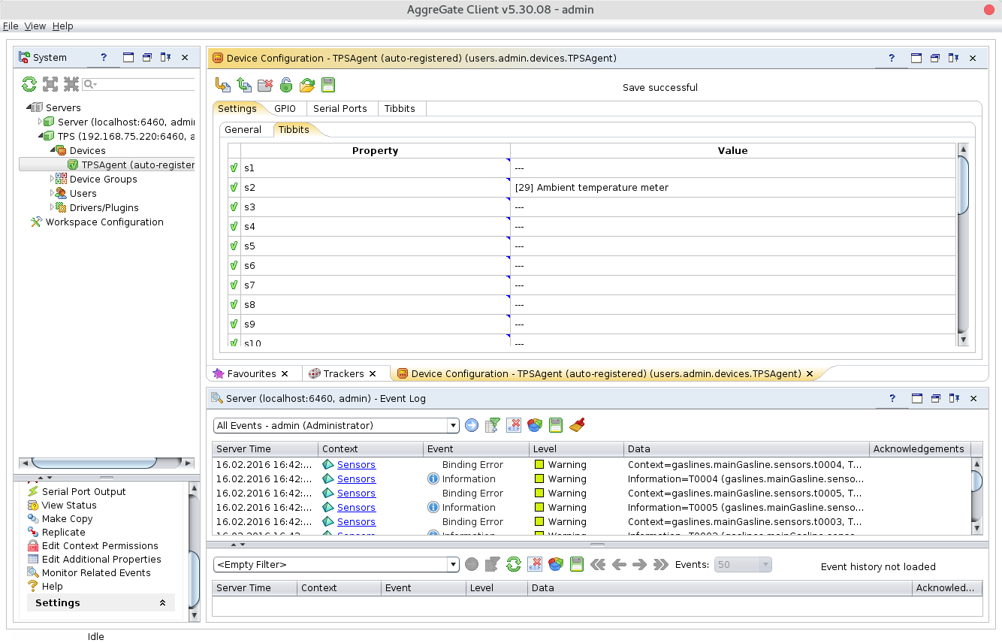Click Serial Port Output action

(x=84, y=492)
